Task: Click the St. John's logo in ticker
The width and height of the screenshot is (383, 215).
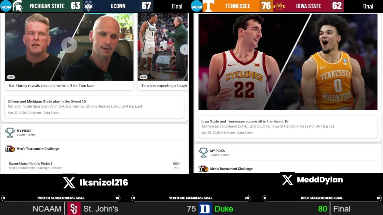Action: click(x=74, y=209)
